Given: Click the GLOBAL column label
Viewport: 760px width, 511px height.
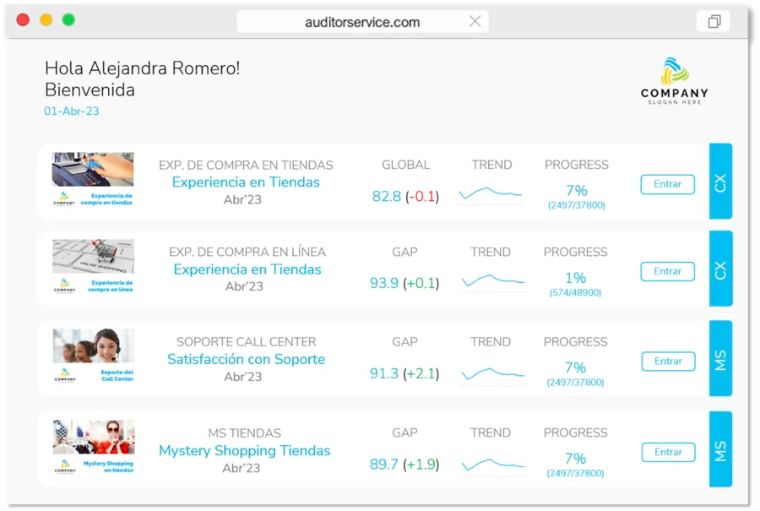Looking at the screenshot, I should coord(405,165).
